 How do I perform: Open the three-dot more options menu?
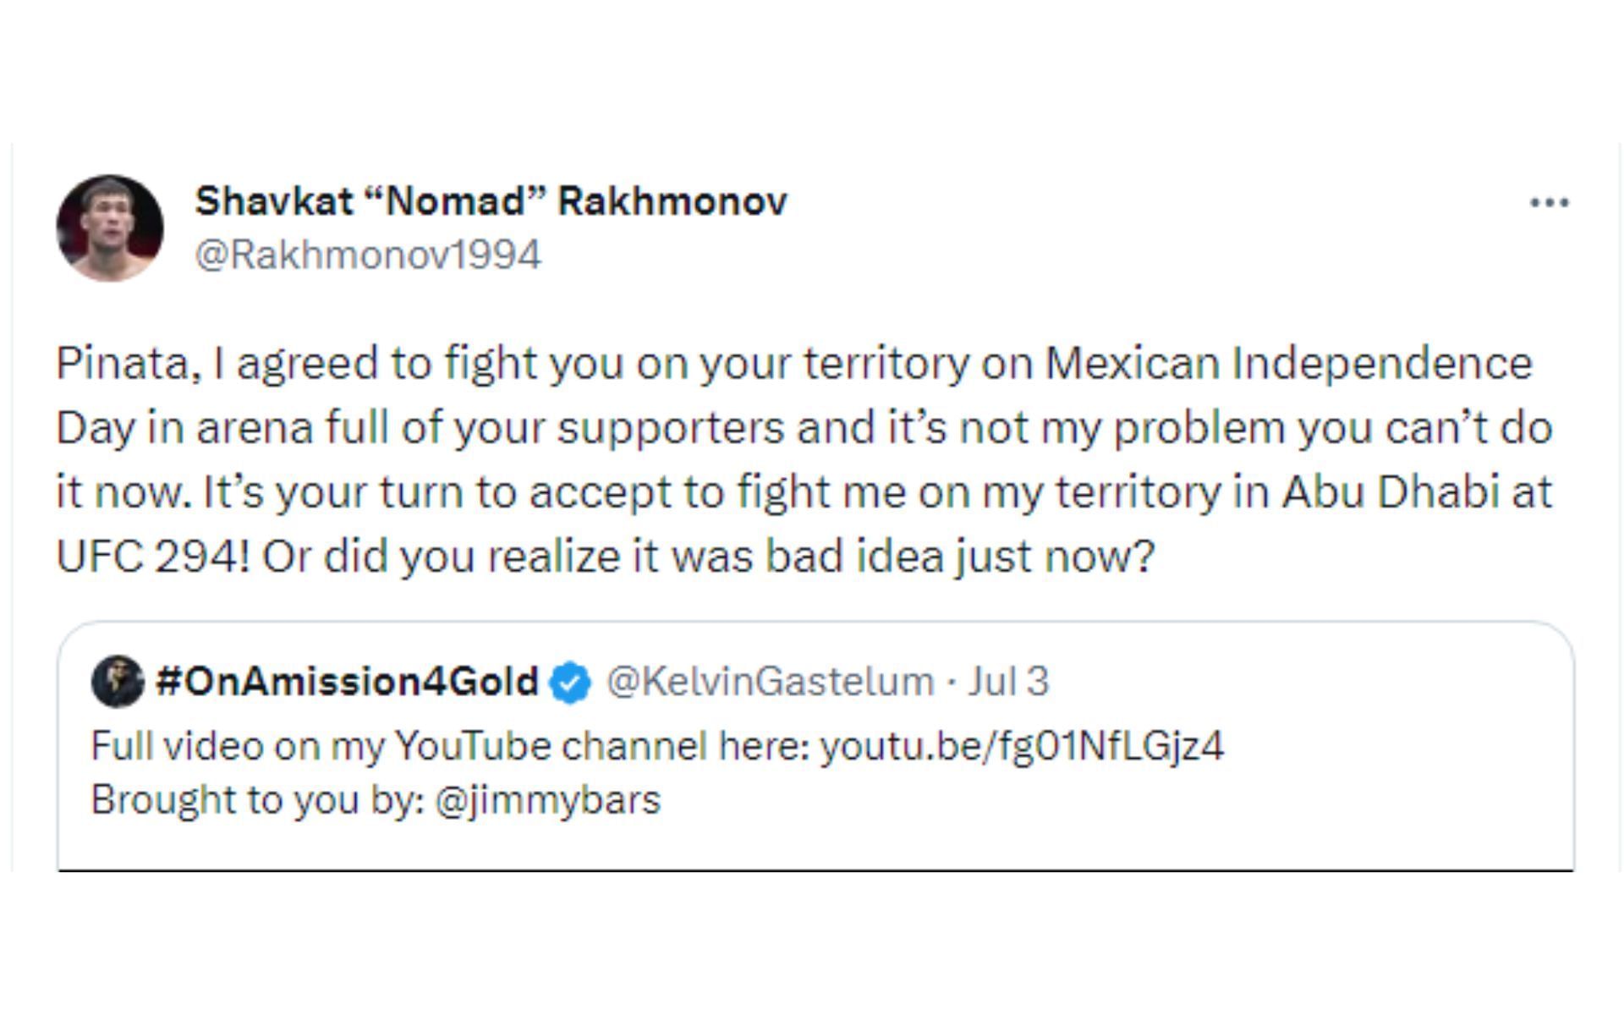(x=1550, y=203)
